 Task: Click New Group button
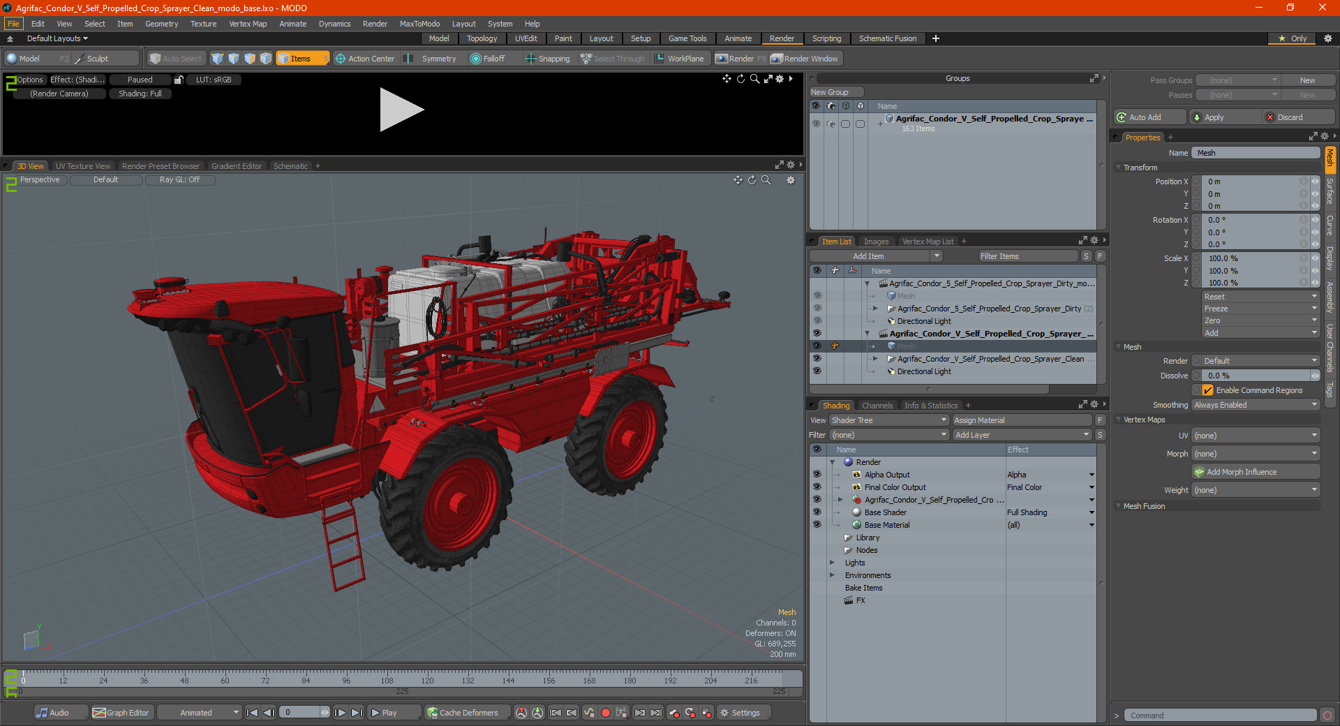click(x=836, y=92)
